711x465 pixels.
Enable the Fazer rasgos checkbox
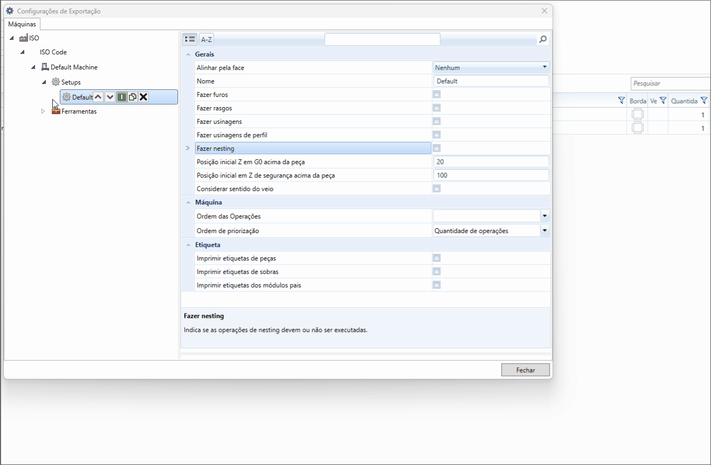[437, 108]
